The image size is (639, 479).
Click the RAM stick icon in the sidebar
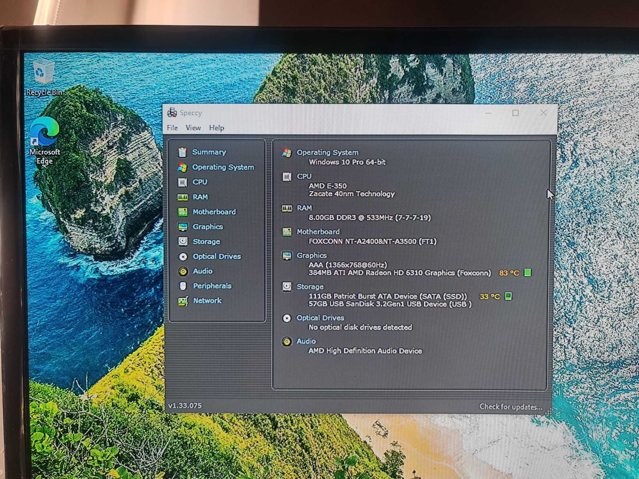pos(182,197)
